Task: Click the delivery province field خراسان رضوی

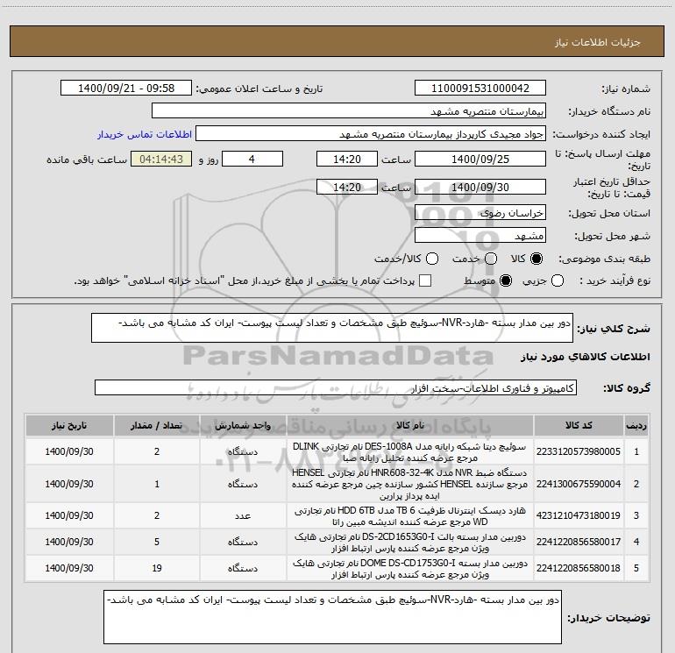Action: point(480,213)
